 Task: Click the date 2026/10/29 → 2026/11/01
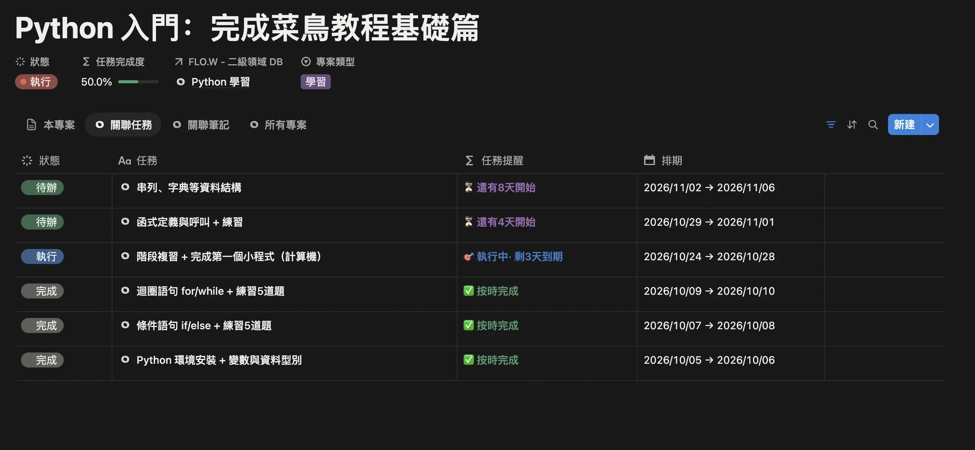(x=709, y=222)
